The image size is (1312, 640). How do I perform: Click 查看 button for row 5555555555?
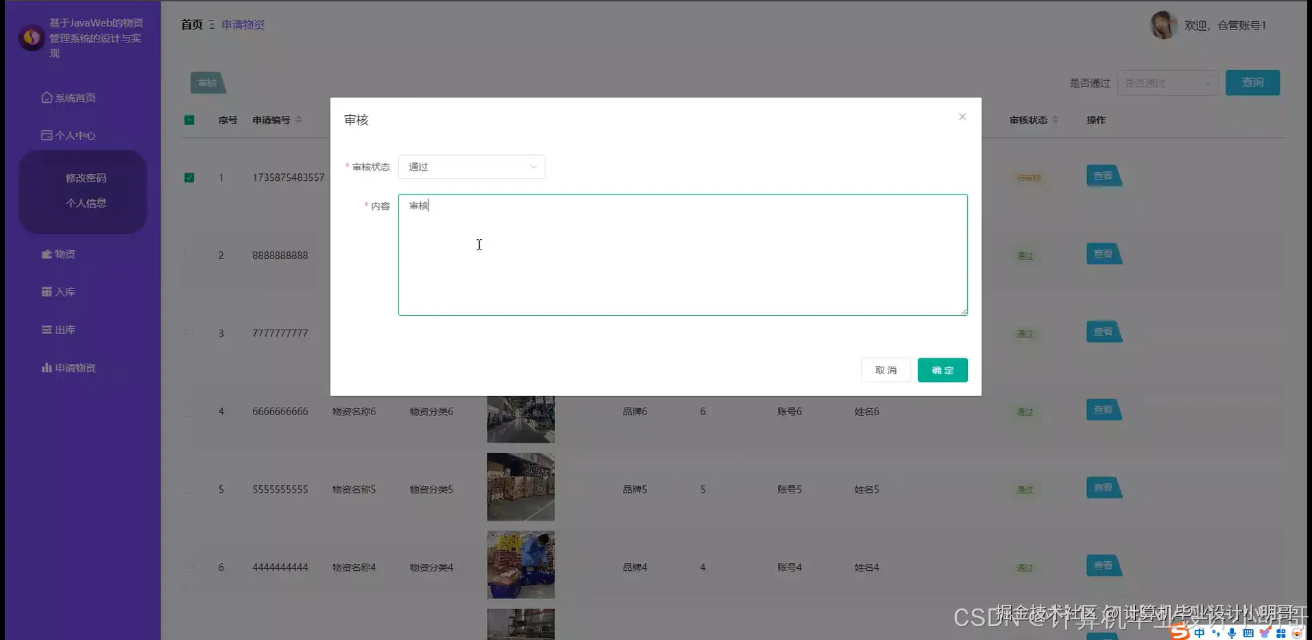coord(1104,488)
